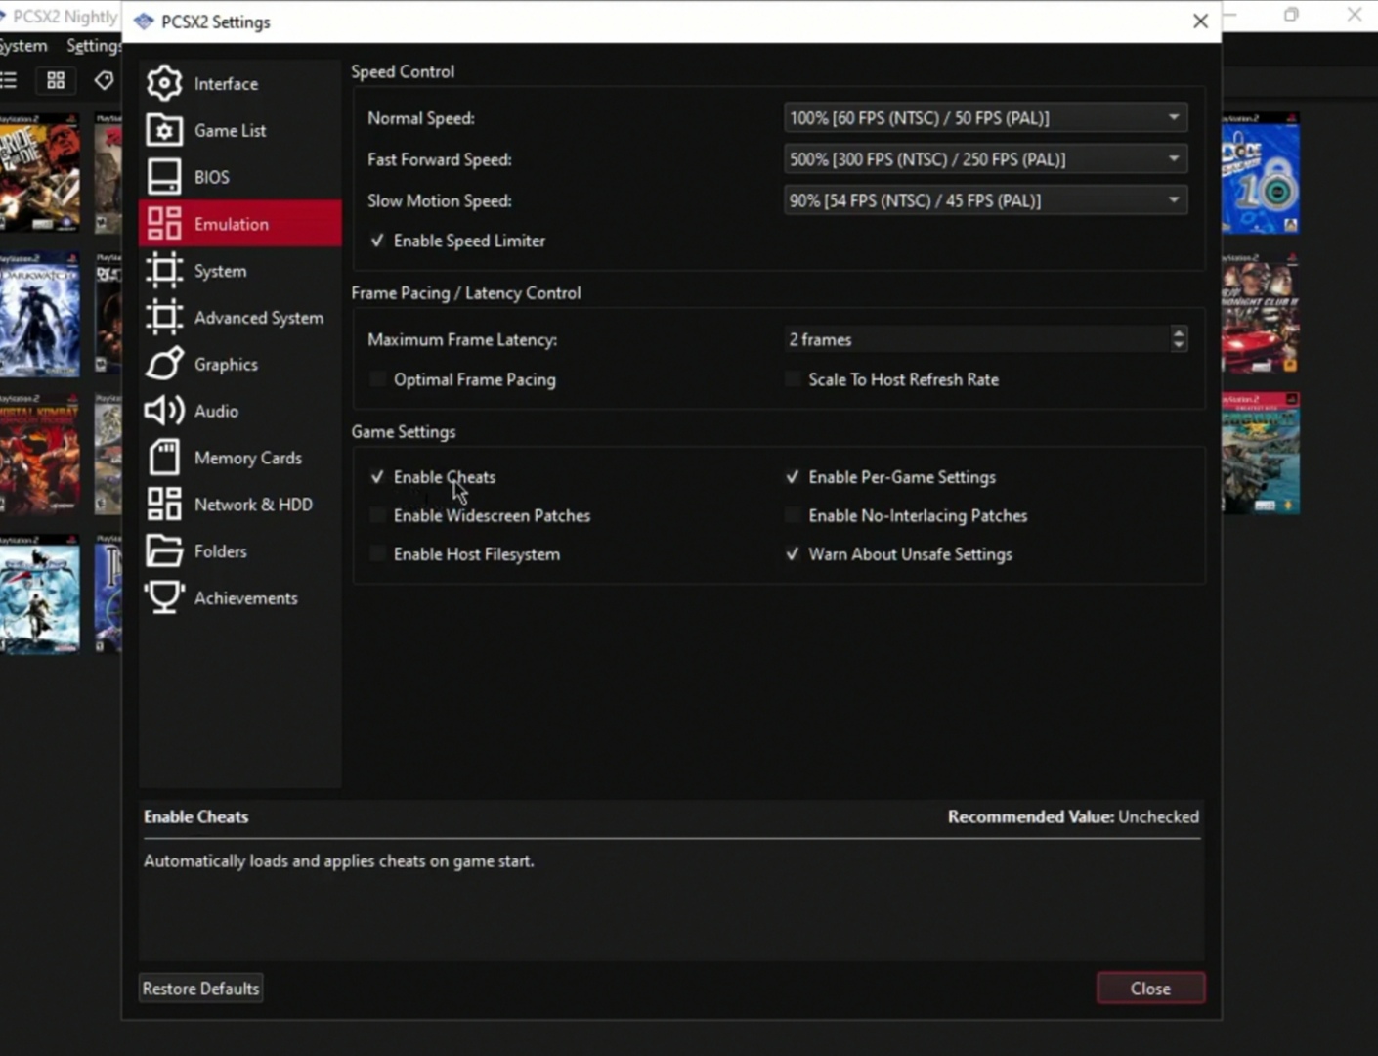Enable Scale To Host Refresh Rate

click(x=793, y=379)
